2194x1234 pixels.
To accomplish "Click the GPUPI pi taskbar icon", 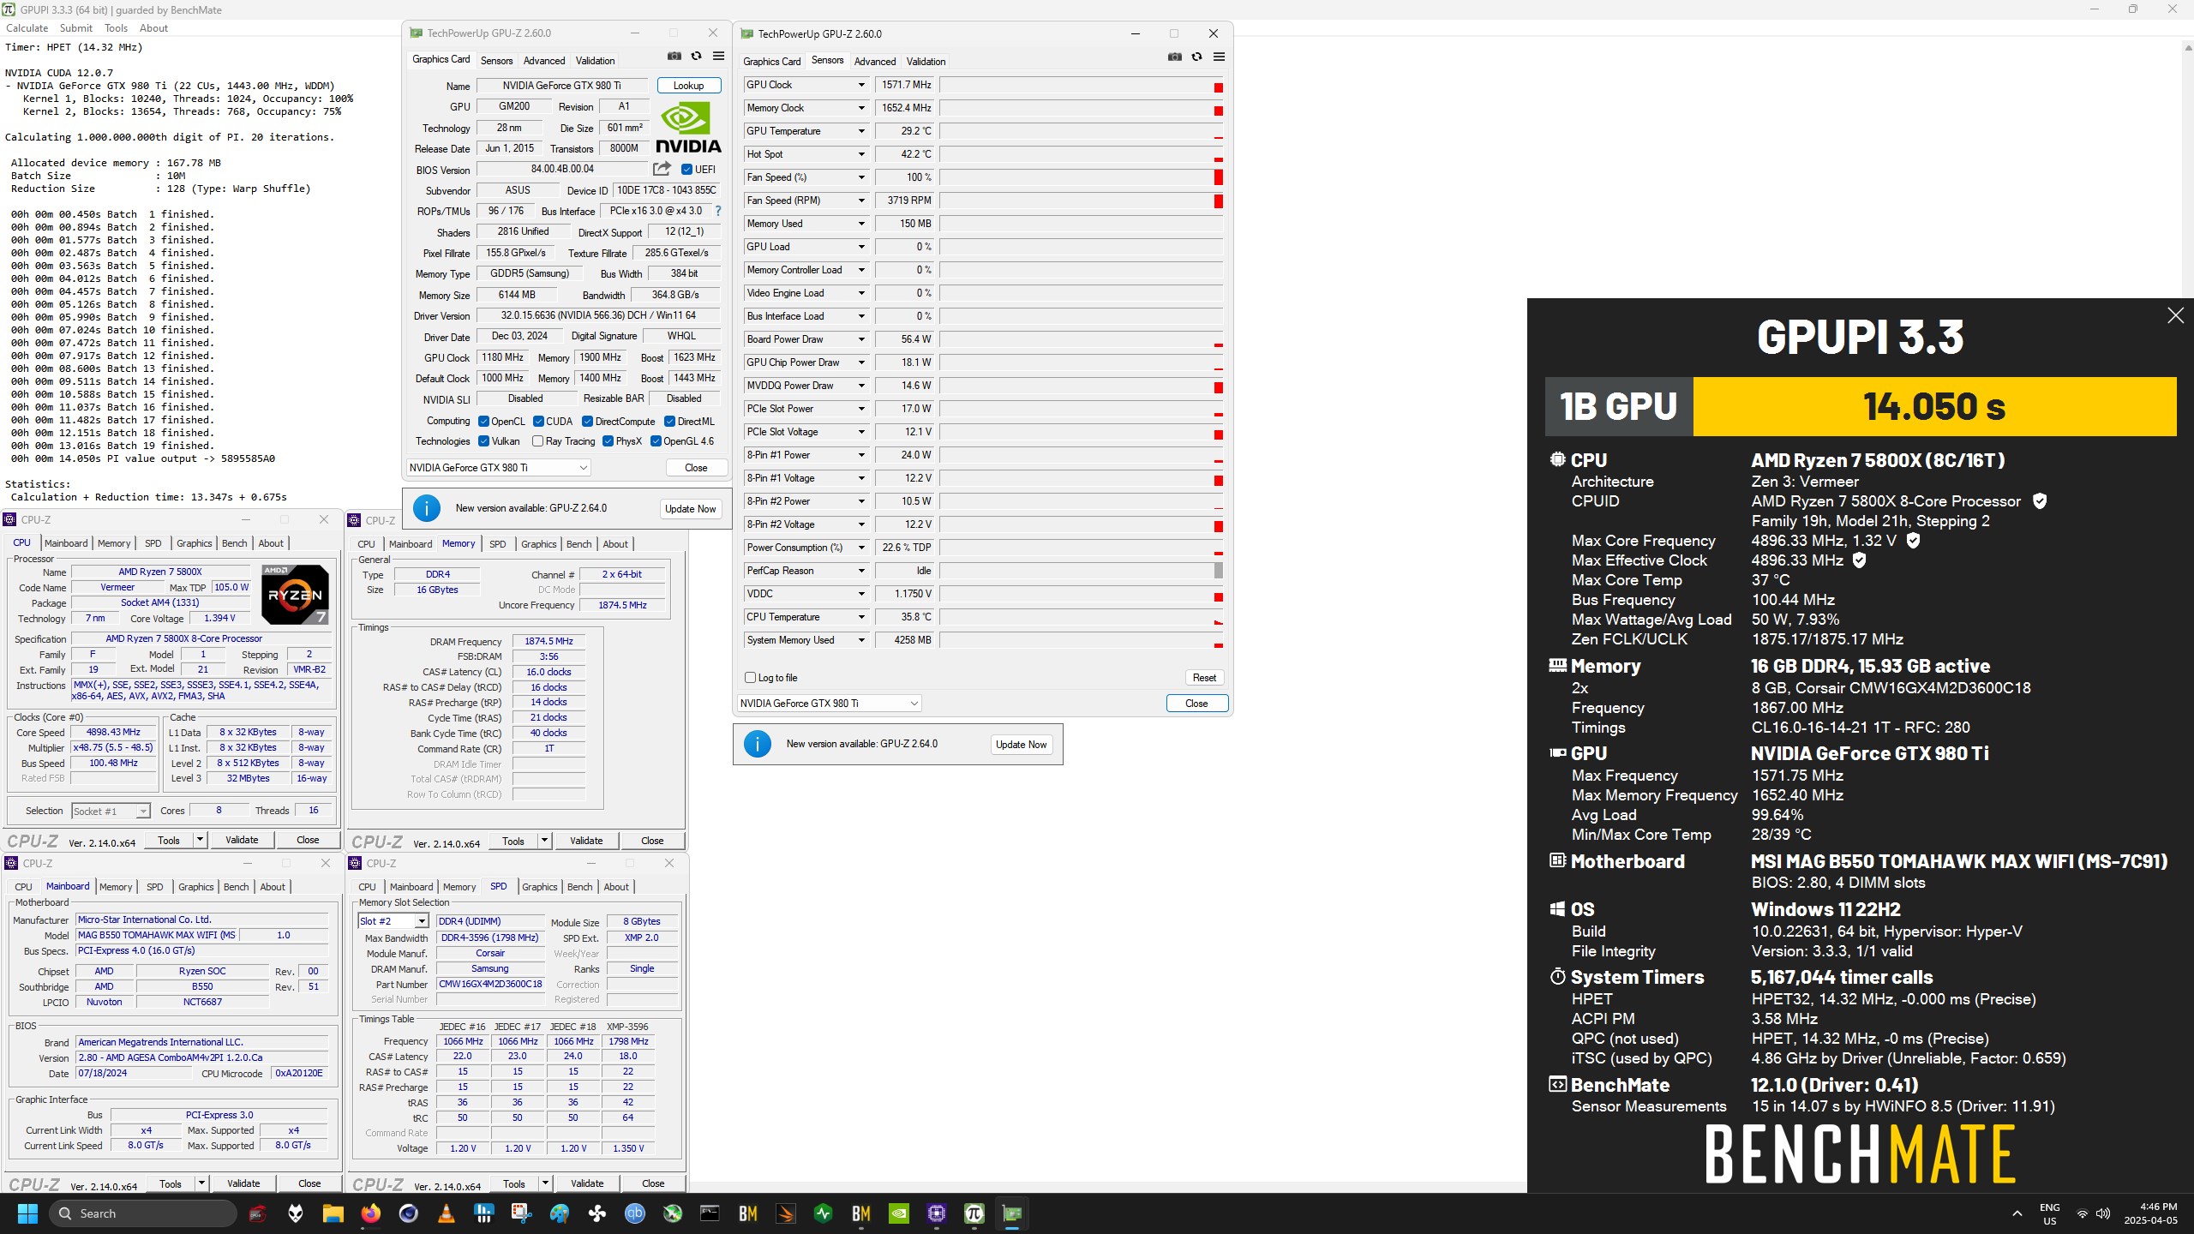I will (974, 1213).
